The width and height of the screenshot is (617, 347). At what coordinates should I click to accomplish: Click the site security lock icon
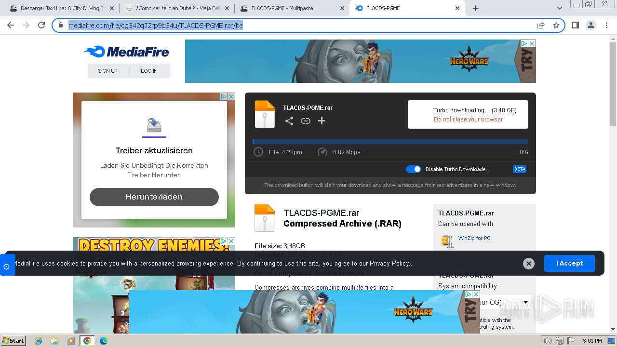click(61, 25)
